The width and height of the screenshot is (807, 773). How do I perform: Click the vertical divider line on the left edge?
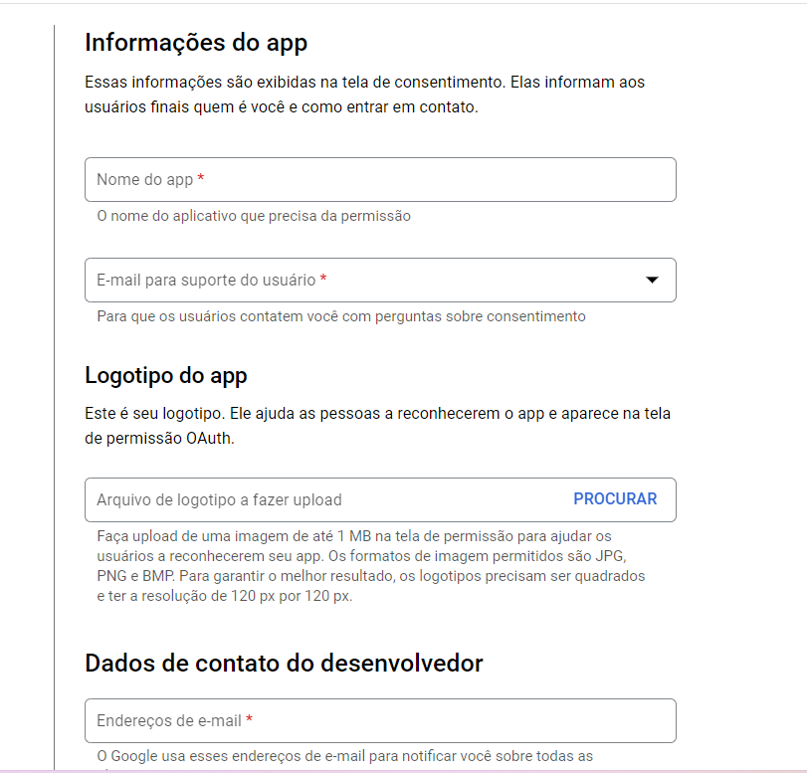pyautogui.click(x=54, y=398)
